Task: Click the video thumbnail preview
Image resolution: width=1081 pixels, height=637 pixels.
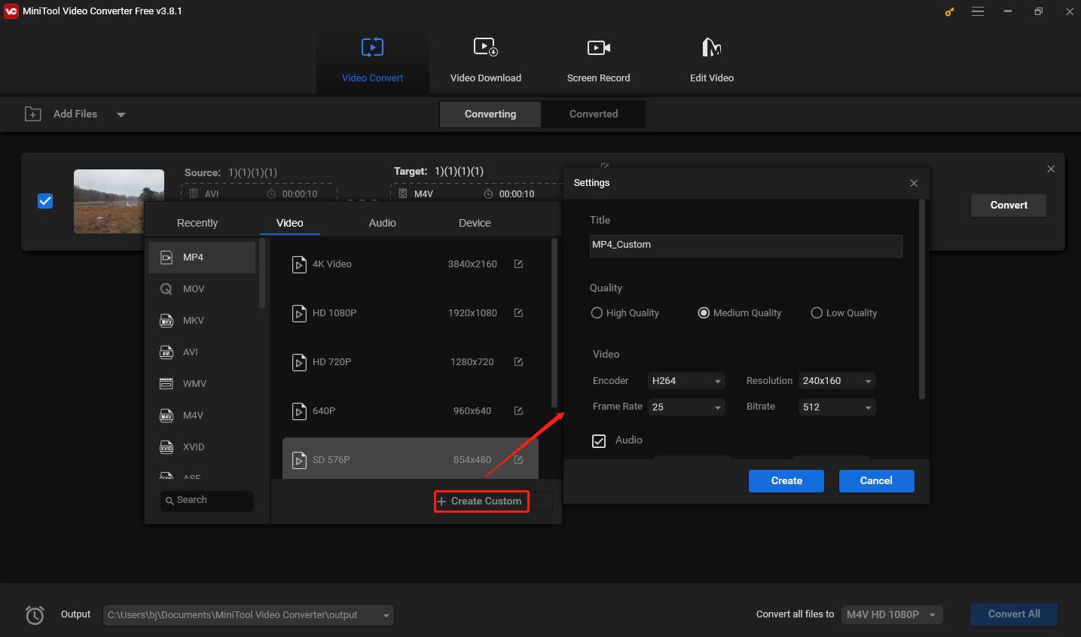Action: 119,201
